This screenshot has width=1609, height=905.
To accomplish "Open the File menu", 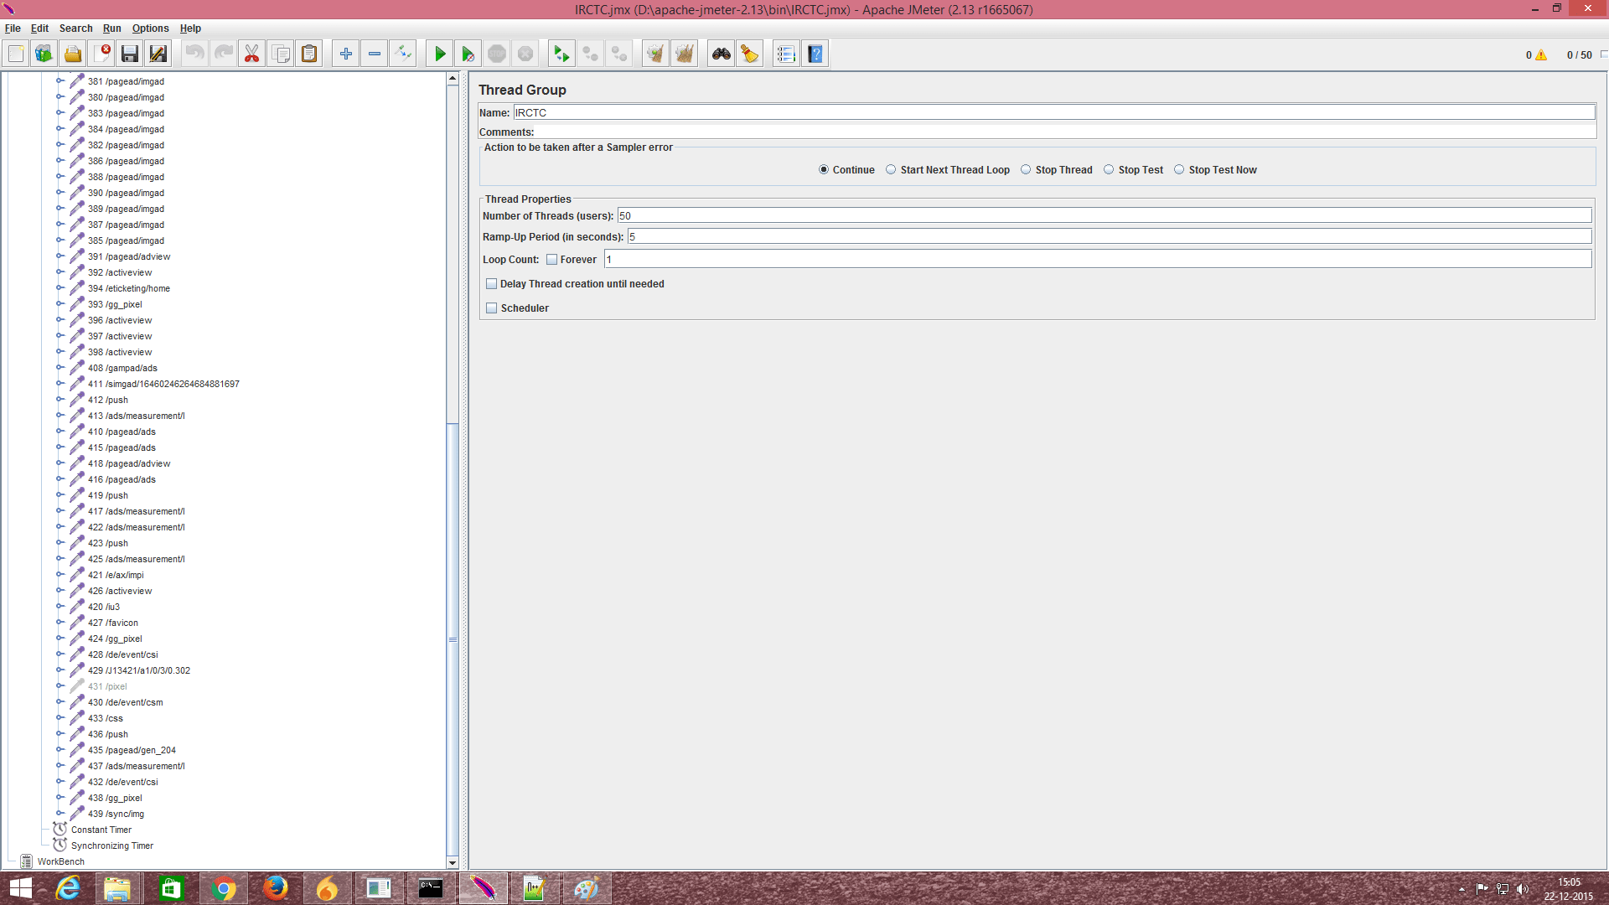I will 13,28.
